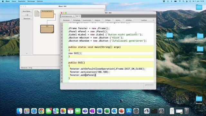Launch Google Chrome from the dock
This screenshot has height=116, width=206.
[x=41, y=111]
